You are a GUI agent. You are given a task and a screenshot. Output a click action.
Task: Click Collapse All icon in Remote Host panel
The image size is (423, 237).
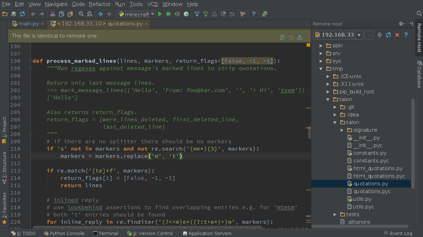coord(380,35)
